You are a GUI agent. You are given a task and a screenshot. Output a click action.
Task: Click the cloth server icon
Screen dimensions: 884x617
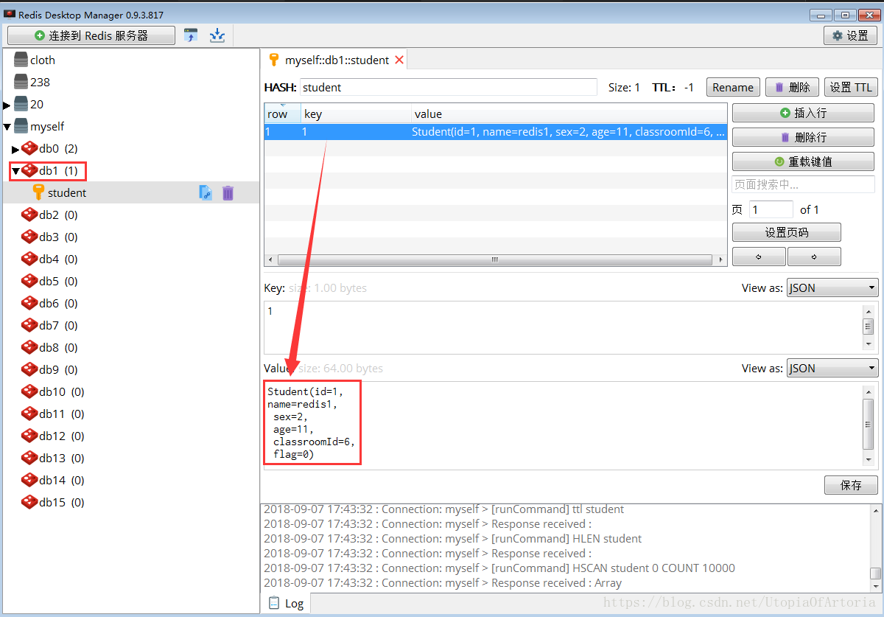[21, 60]
